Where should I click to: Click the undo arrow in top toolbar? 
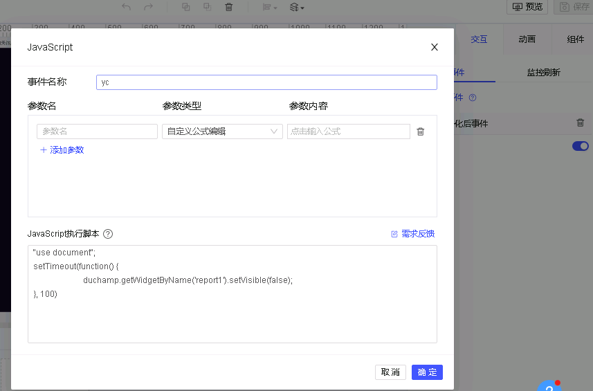point(126,7)
